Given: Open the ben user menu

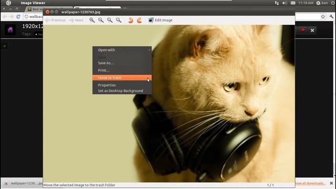Looking at the screenshot, I should tap(322, 3).
